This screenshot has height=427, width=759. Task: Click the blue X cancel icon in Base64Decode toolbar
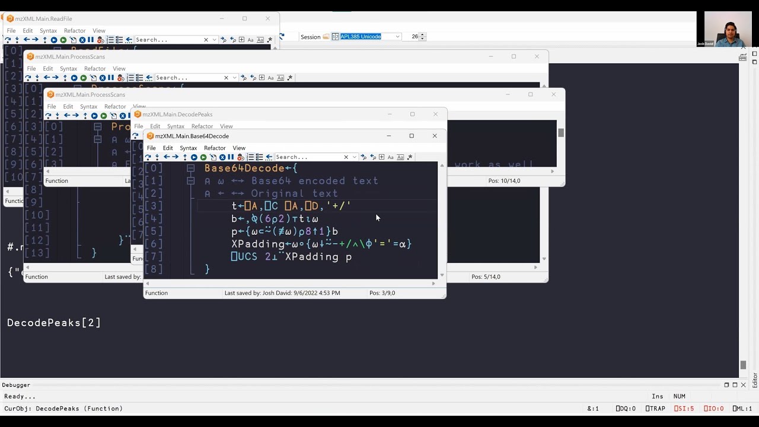click(x=222, y=157)
